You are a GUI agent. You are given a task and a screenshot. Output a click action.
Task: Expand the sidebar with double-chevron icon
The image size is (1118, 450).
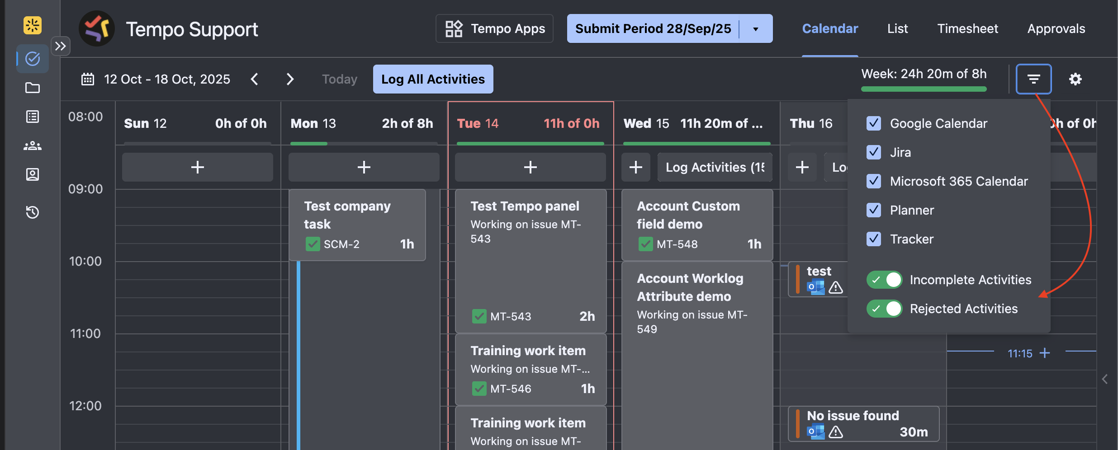pyautogui.click(x=61, y=46)
